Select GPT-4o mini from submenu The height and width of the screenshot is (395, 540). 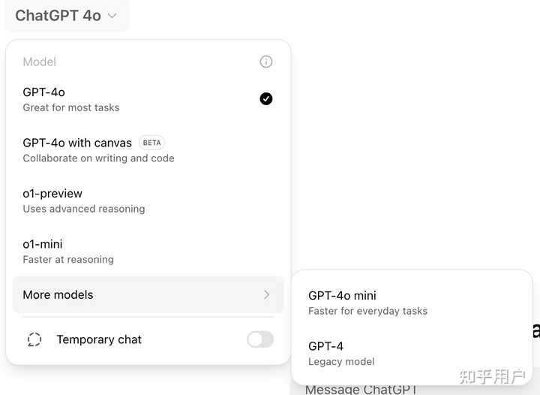point(411,303)
